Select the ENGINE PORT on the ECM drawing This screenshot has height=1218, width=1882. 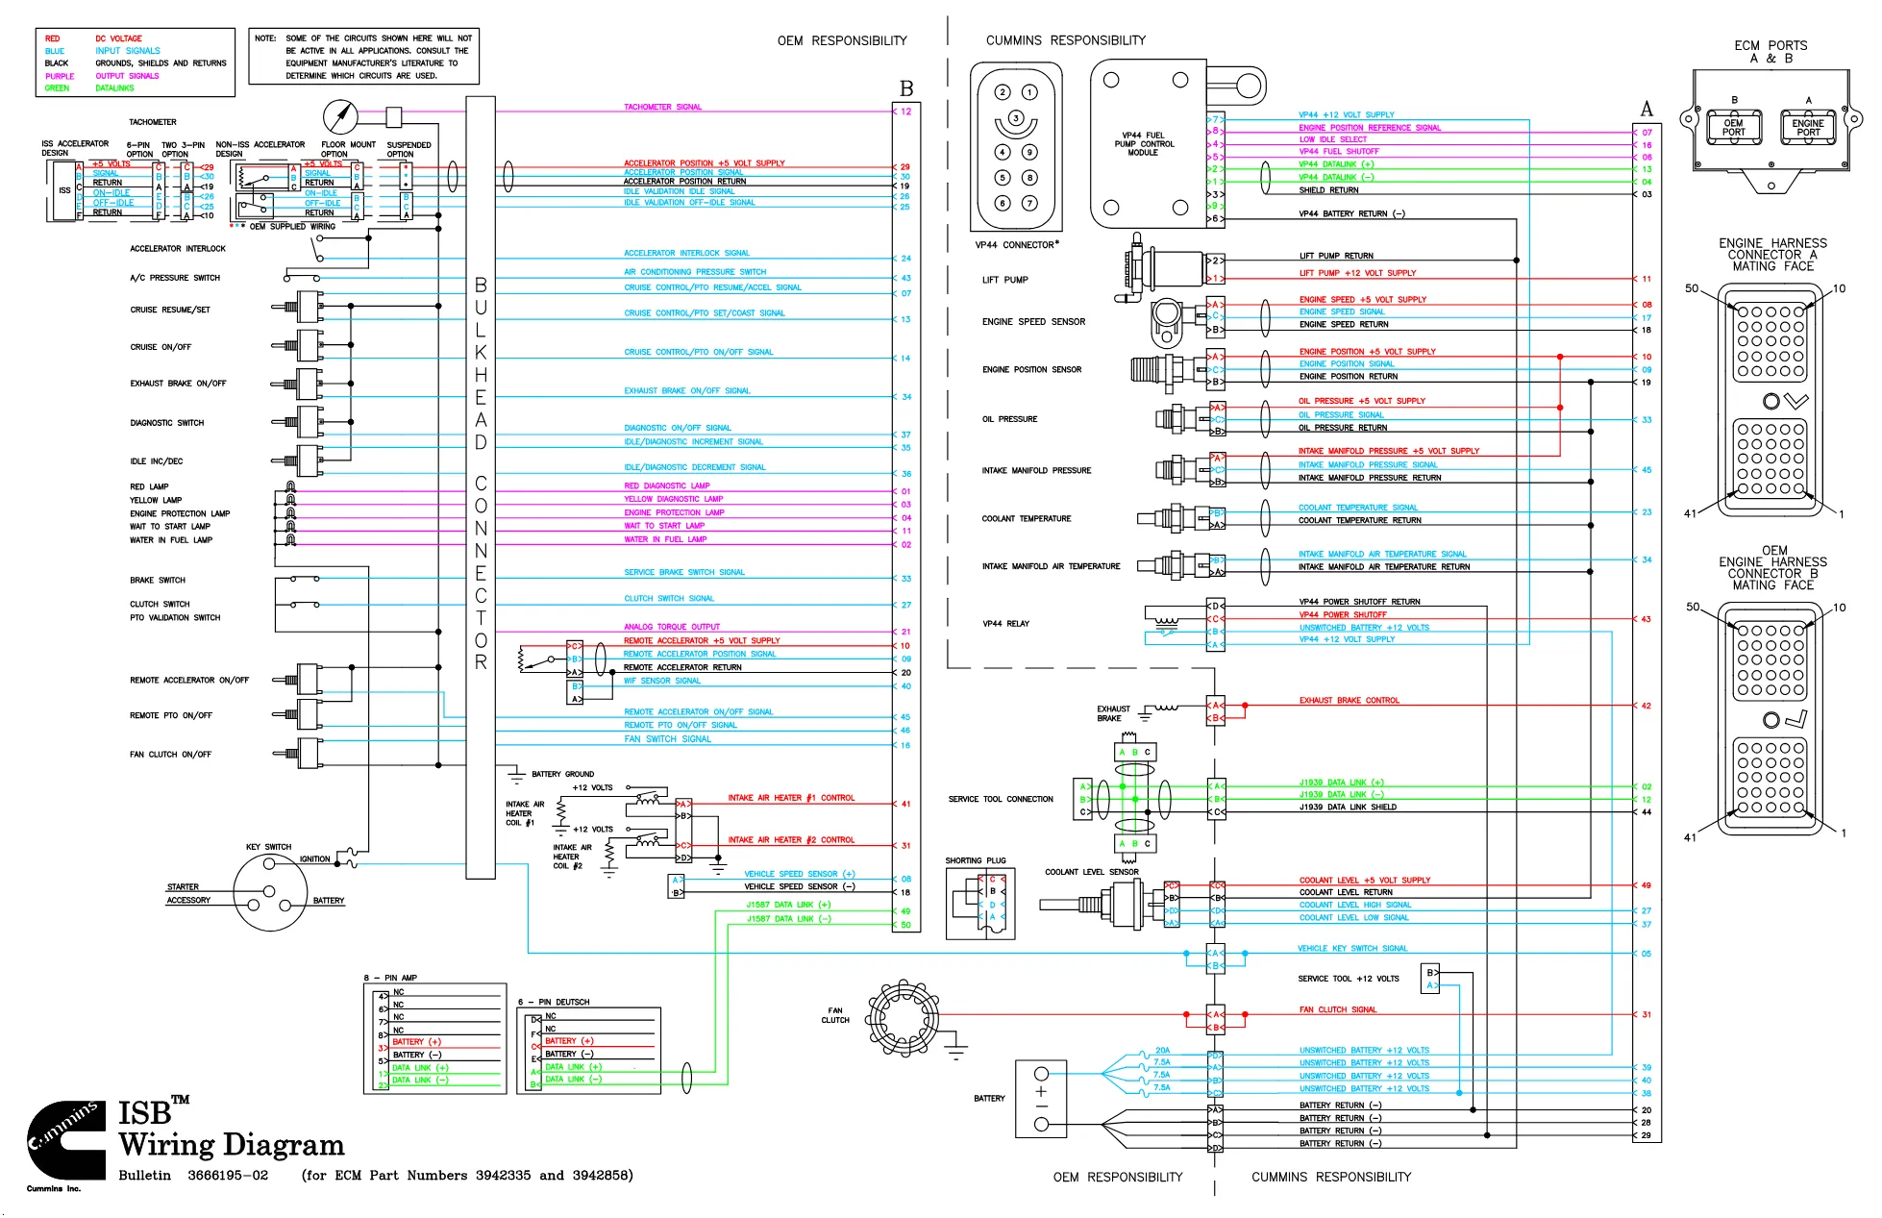1807,126
